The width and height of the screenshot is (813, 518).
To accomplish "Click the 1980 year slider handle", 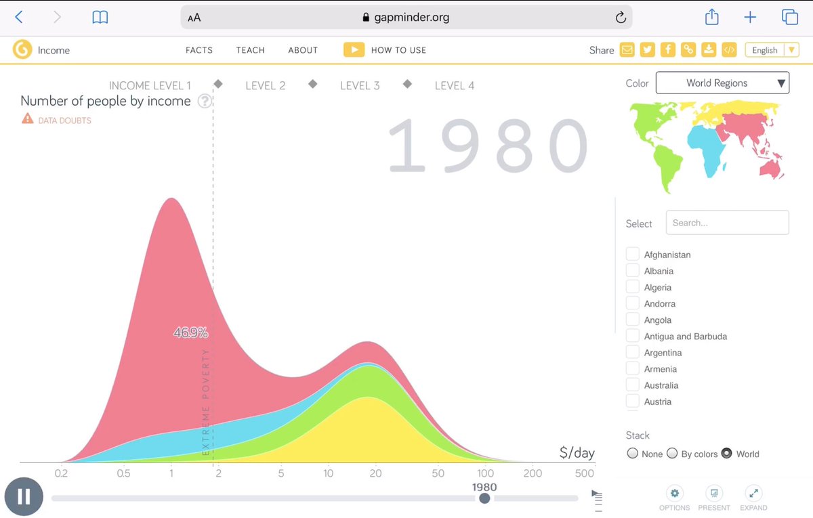I will [x=484, y=498].
